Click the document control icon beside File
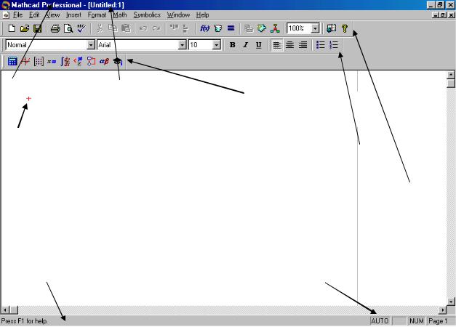Screen dimensions: 456x327 6,15
